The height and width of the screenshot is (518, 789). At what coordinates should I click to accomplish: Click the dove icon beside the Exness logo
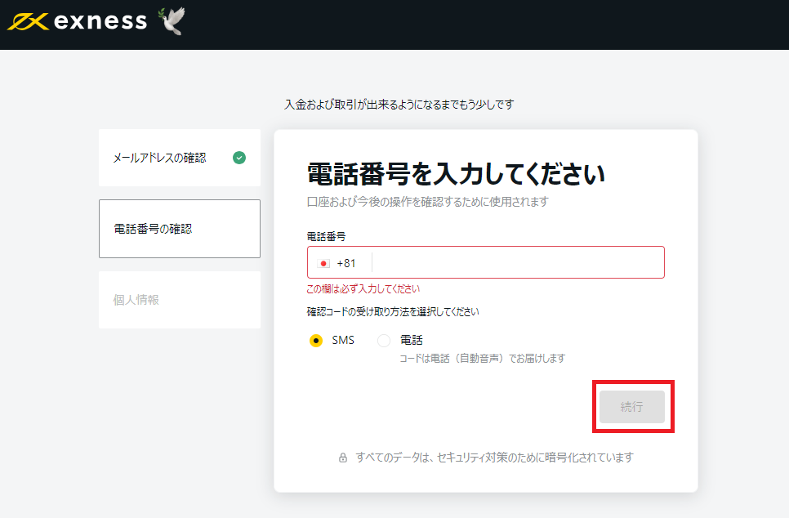coord(172,21)
